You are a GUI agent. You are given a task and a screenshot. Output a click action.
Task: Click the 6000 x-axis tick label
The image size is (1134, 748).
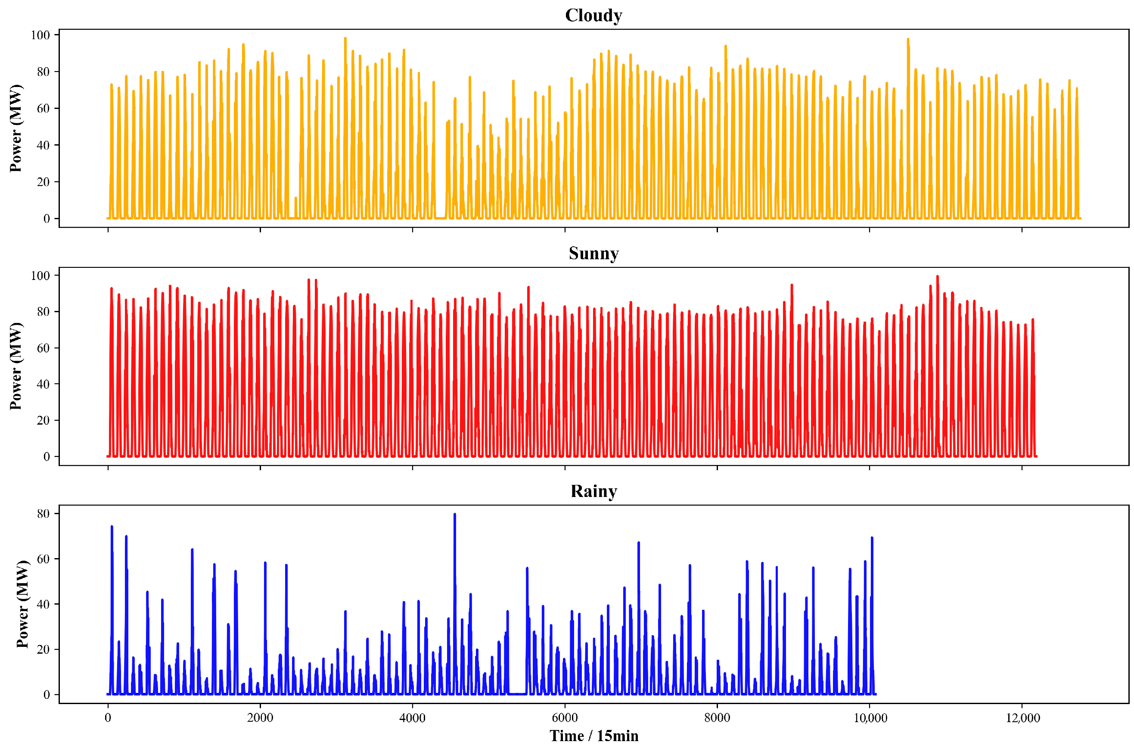pos(565,718)
